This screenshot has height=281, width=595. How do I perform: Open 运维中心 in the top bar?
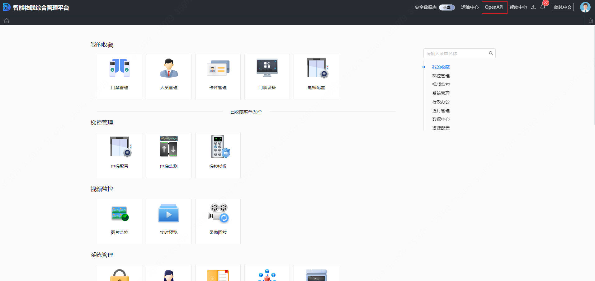(x=470, y=7)
